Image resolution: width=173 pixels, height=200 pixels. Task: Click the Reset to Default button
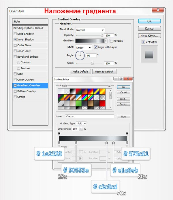pyautogui.click(x=104, y=71)
